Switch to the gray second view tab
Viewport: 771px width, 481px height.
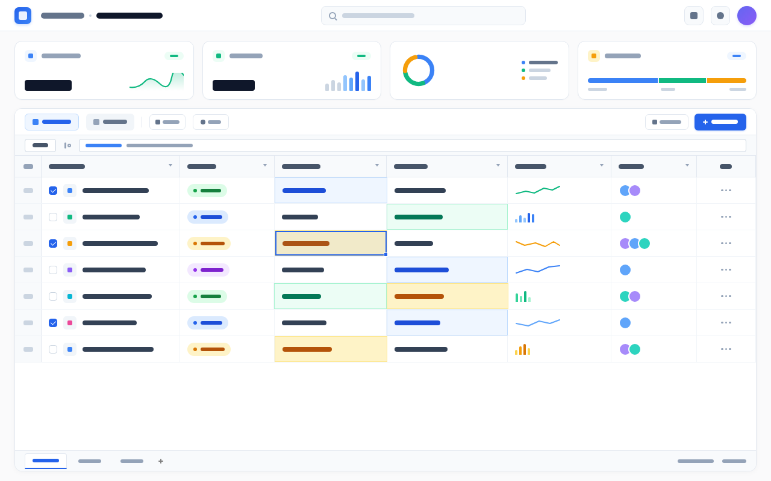(110, 122)
